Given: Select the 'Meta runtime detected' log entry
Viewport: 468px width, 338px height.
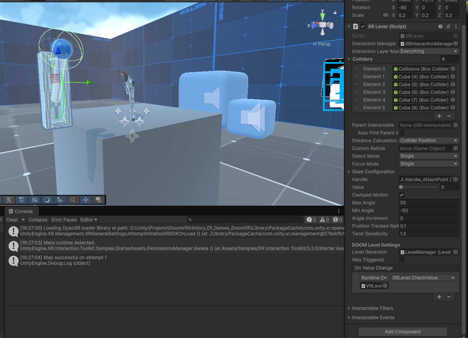Looking at the screenshot, I should point(174,245).
